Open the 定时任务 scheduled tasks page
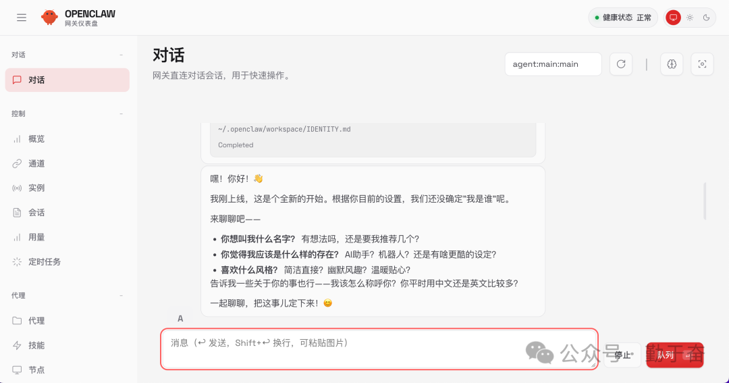The image size is (729, 383). click(67, 262)
